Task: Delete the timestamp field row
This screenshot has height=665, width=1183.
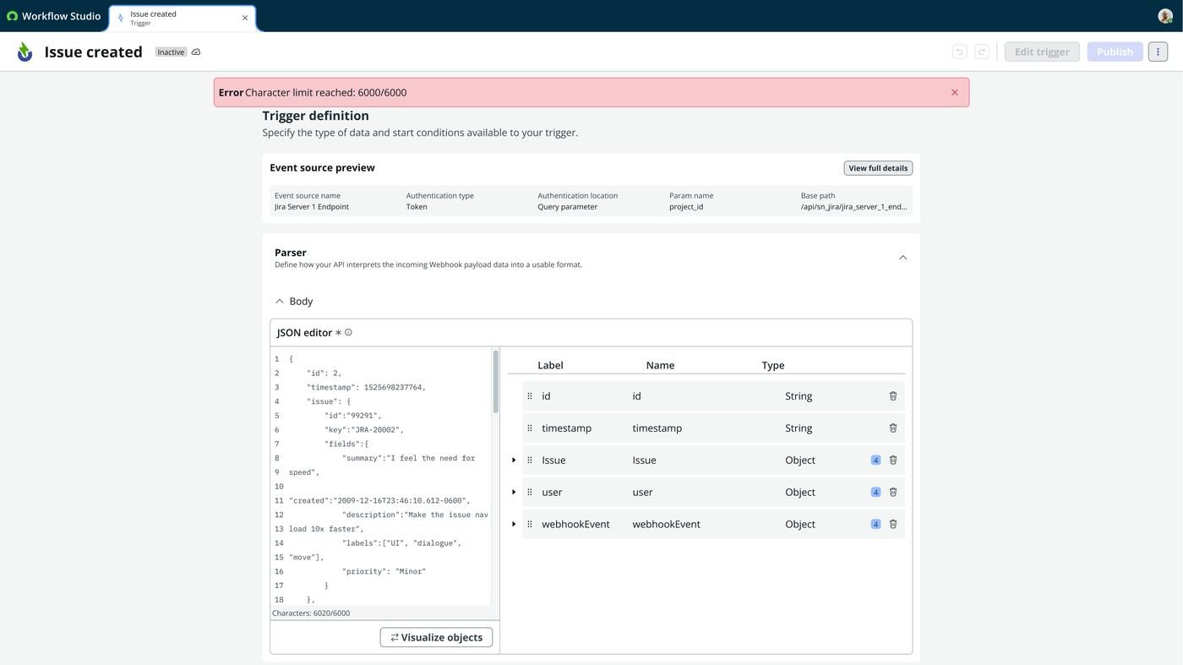Action: click(x=893, y=428)
